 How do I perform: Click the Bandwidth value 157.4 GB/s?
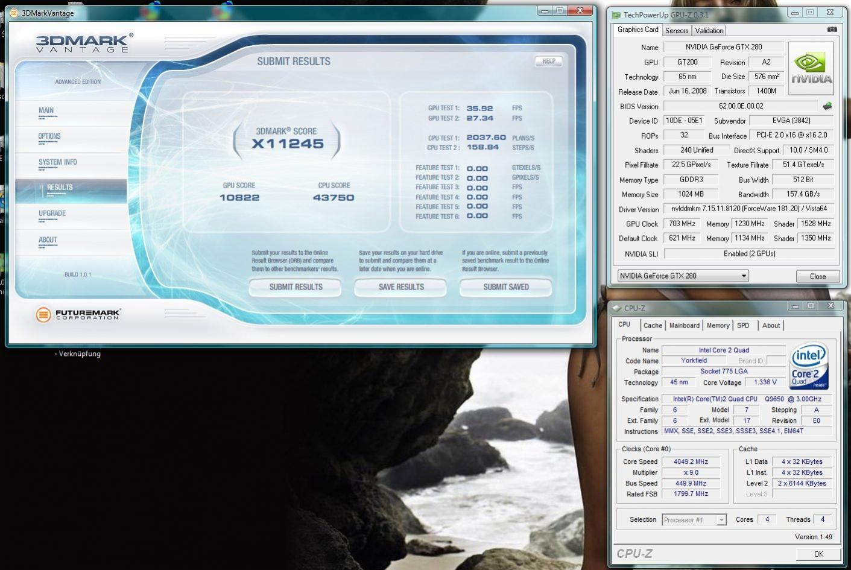pyautogui.click(x=803, y=194)
